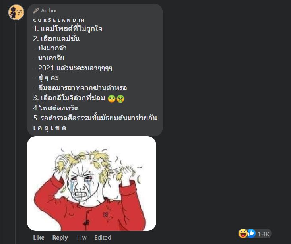Click the Author label text
The image size is (291, 244).
(x=49, y=11)
